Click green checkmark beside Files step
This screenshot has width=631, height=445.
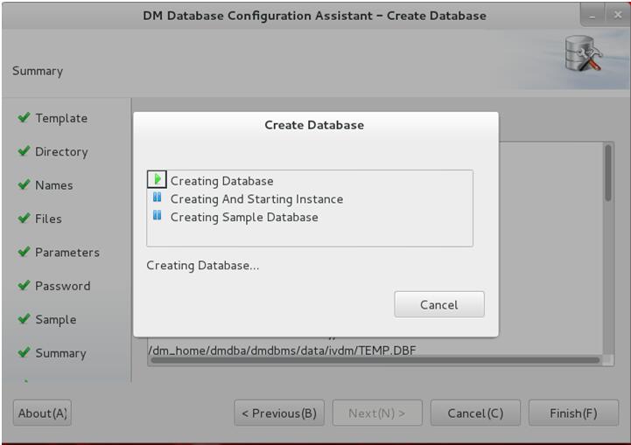25,218
